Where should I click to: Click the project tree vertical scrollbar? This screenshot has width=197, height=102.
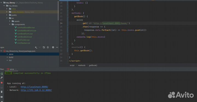pyautogui.click(x=58, y=11)
